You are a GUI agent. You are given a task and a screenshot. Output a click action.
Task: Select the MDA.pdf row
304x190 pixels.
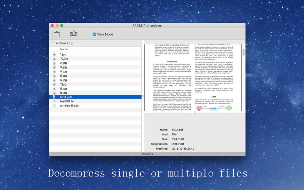[95, 97]
